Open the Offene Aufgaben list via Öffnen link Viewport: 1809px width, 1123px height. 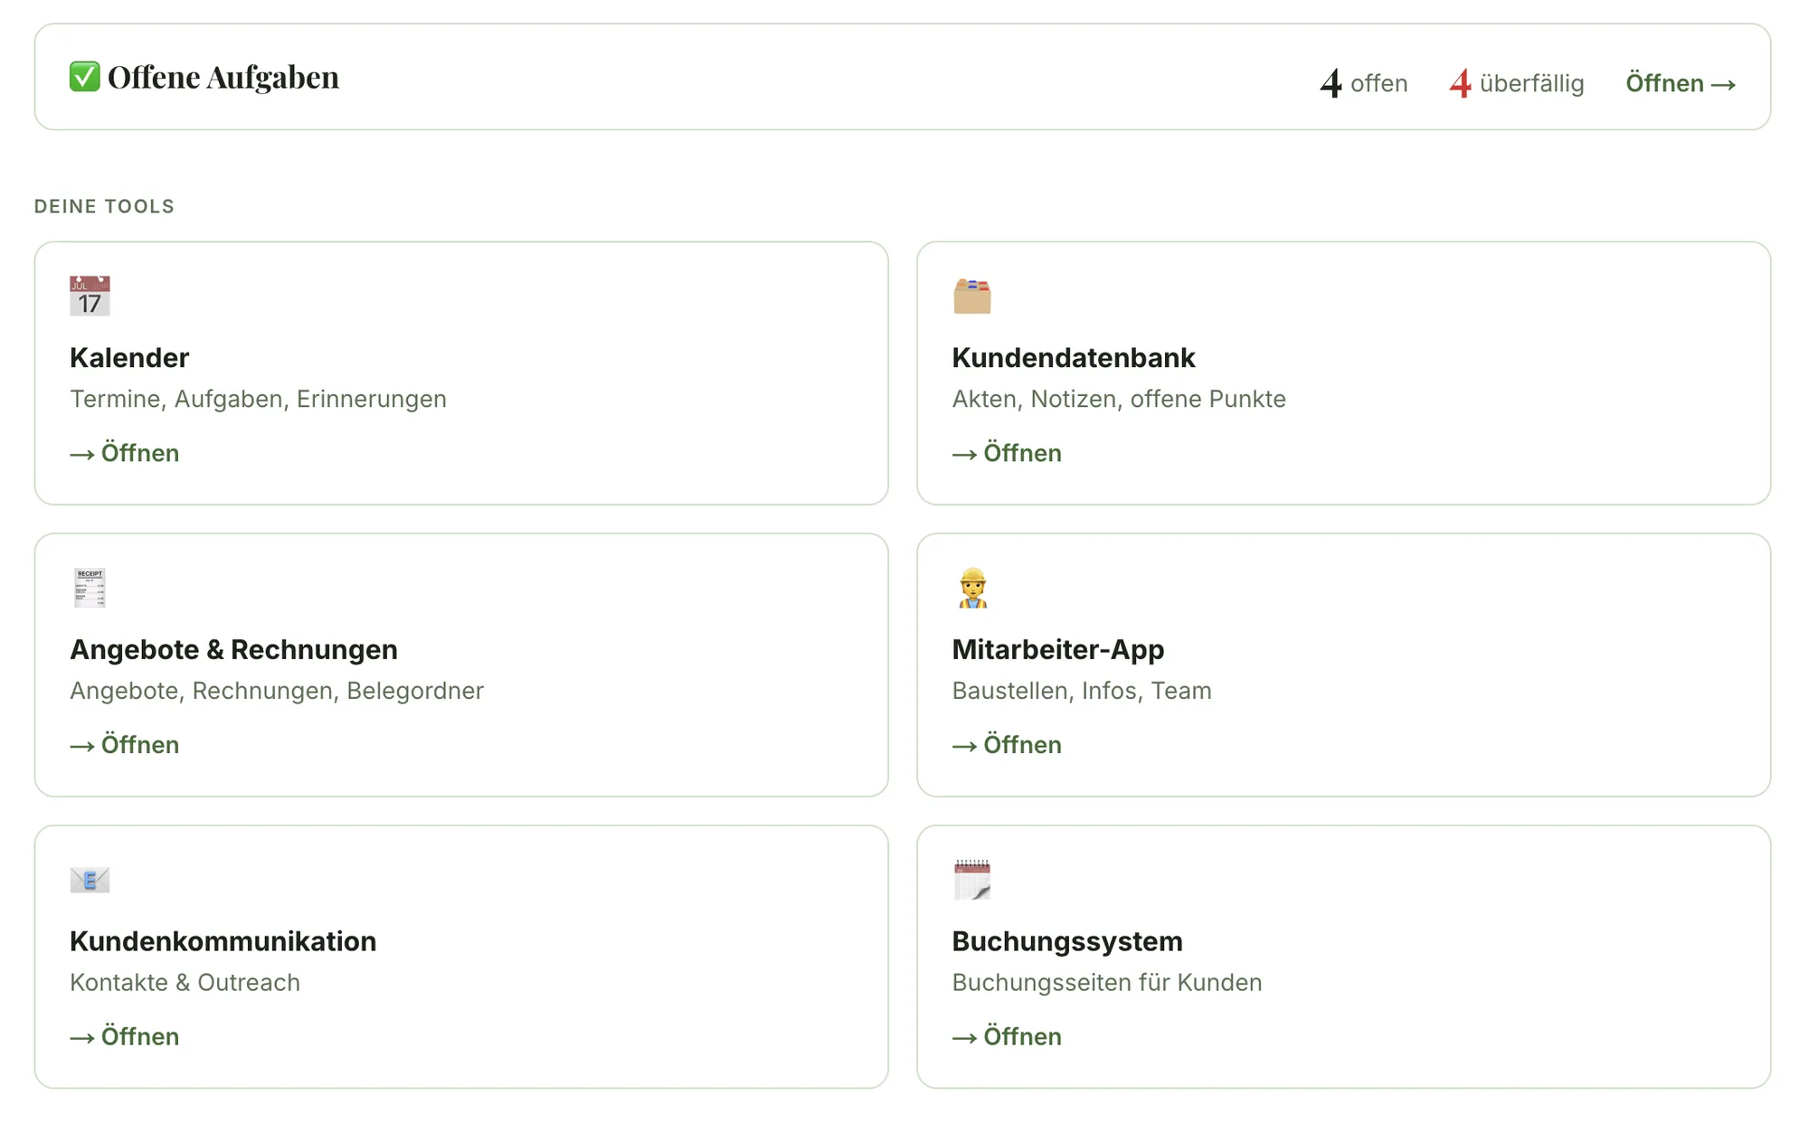pyautogui.click(x=1681, y=83)
